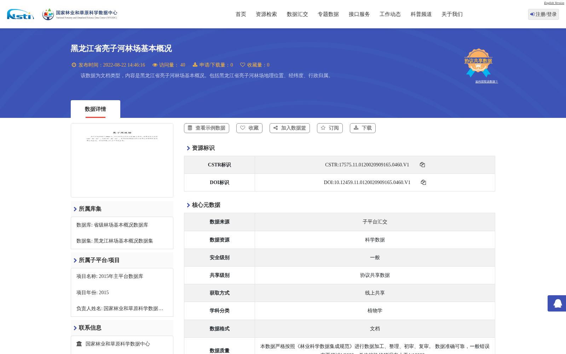
Task: Click the 下载 button
Action: (363, 128)
